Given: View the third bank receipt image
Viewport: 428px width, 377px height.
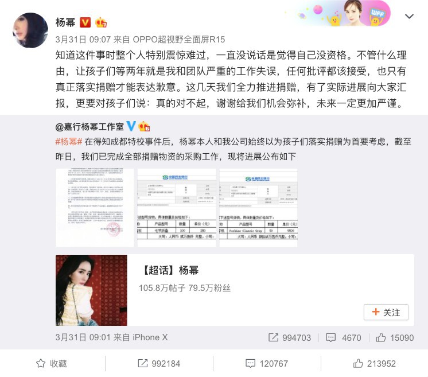Looking at the screenshot, I should pos(258,208).
